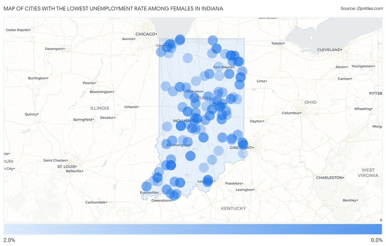Click the Source: ZipAtlas.com credit
This screenshot has height=246, width=386.
point(362,8)
